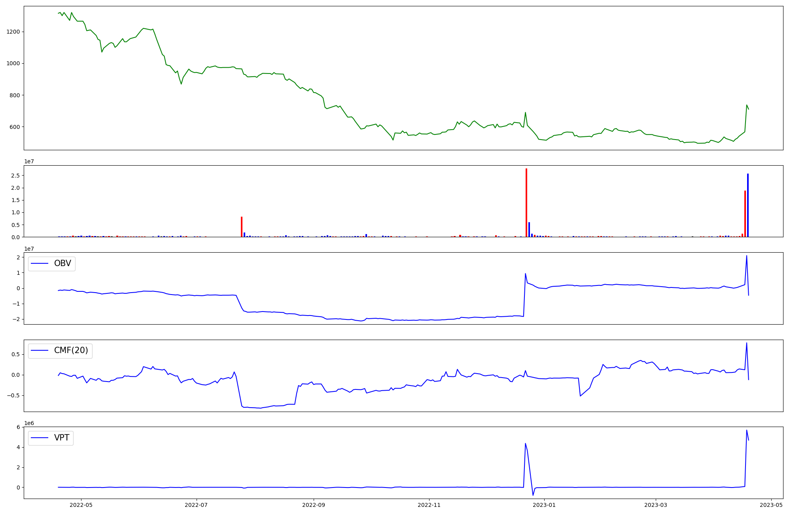The width and height of the screenshot is (791, 514).
Task: Click the 800 tick on price axis
Action: pos(15,95)
